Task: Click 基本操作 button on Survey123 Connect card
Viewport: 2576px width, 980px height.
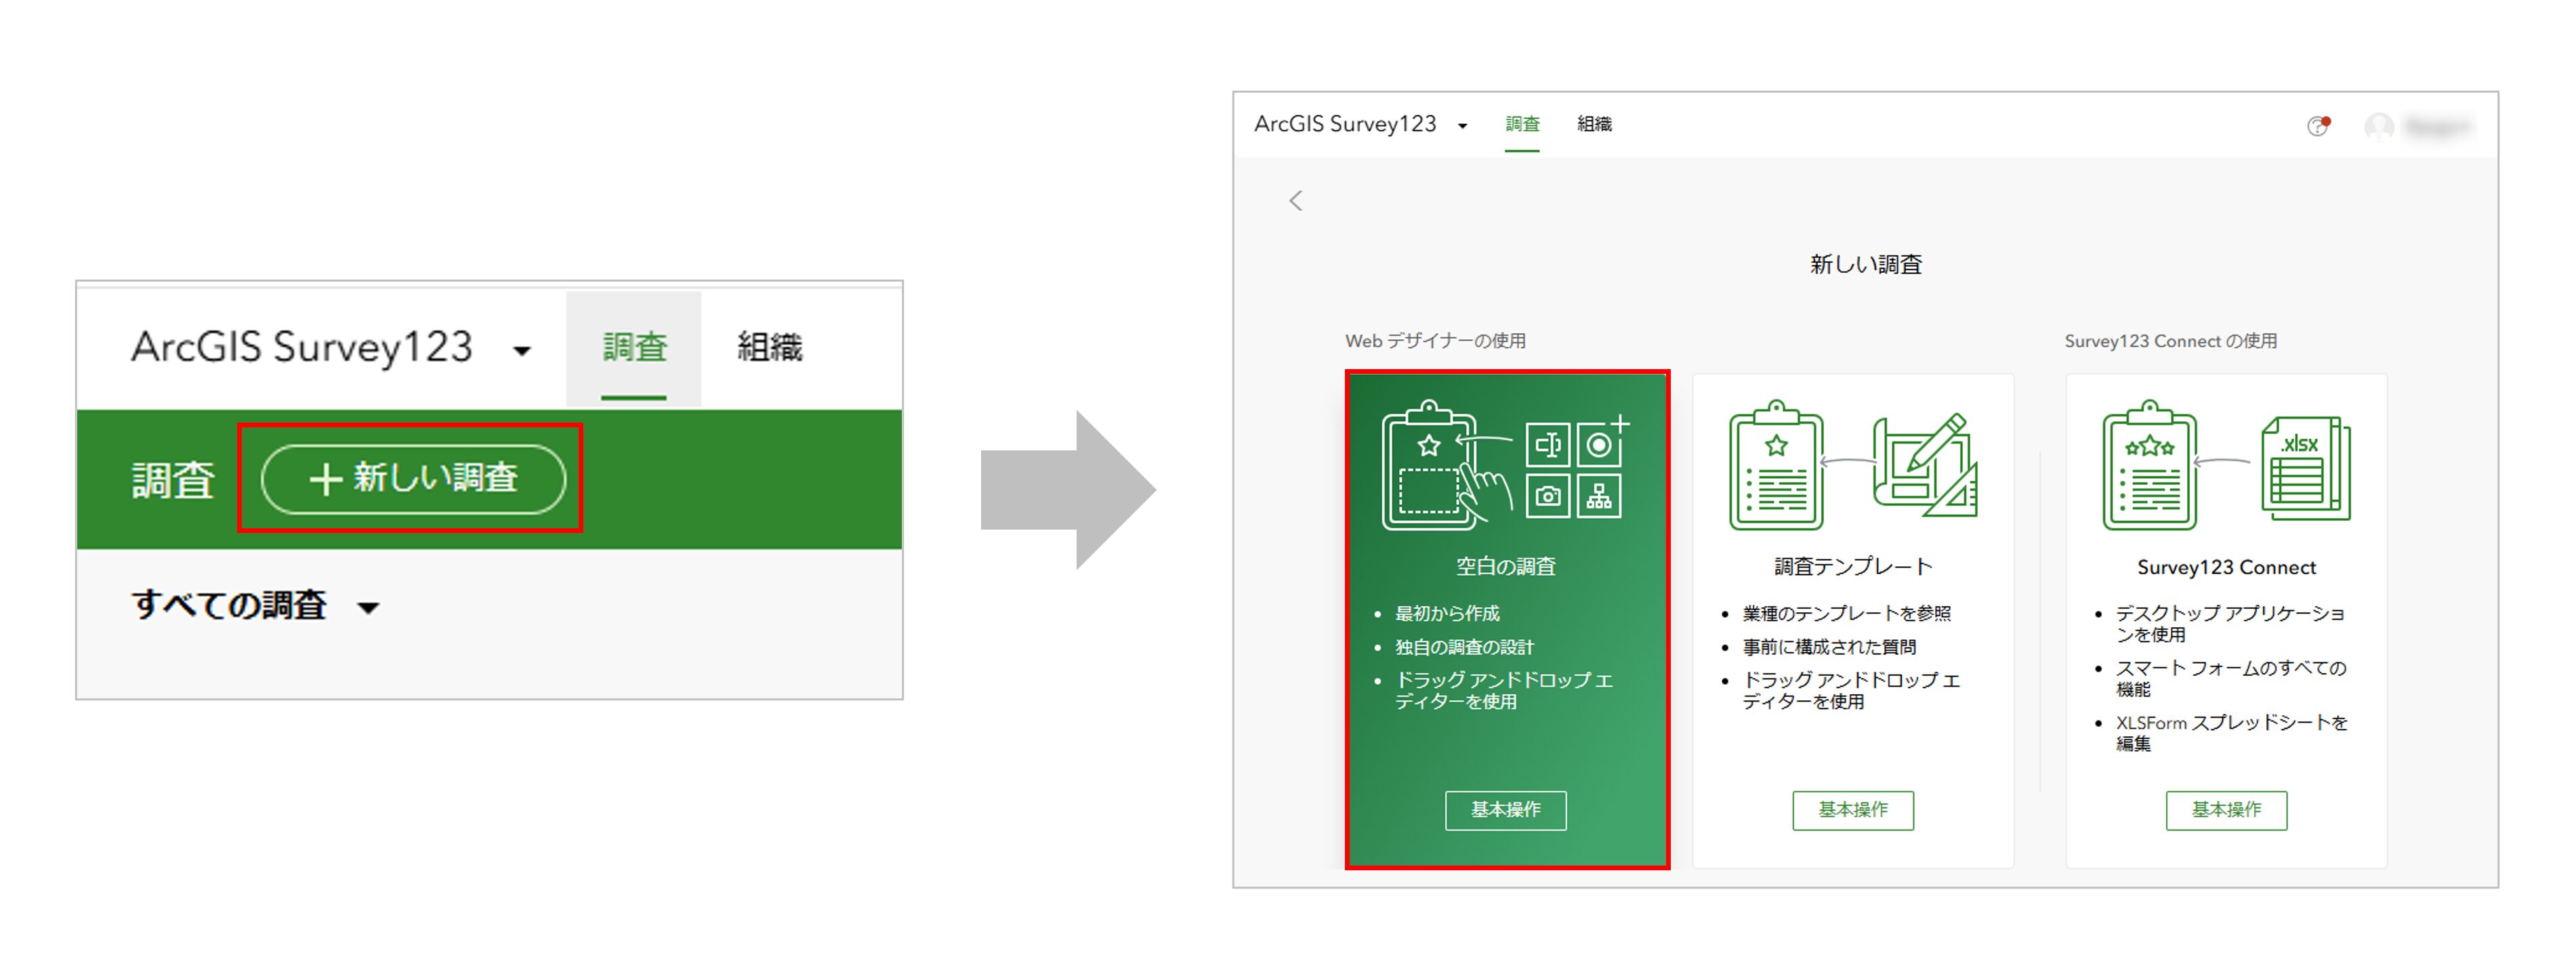Action: [2226, 810]
